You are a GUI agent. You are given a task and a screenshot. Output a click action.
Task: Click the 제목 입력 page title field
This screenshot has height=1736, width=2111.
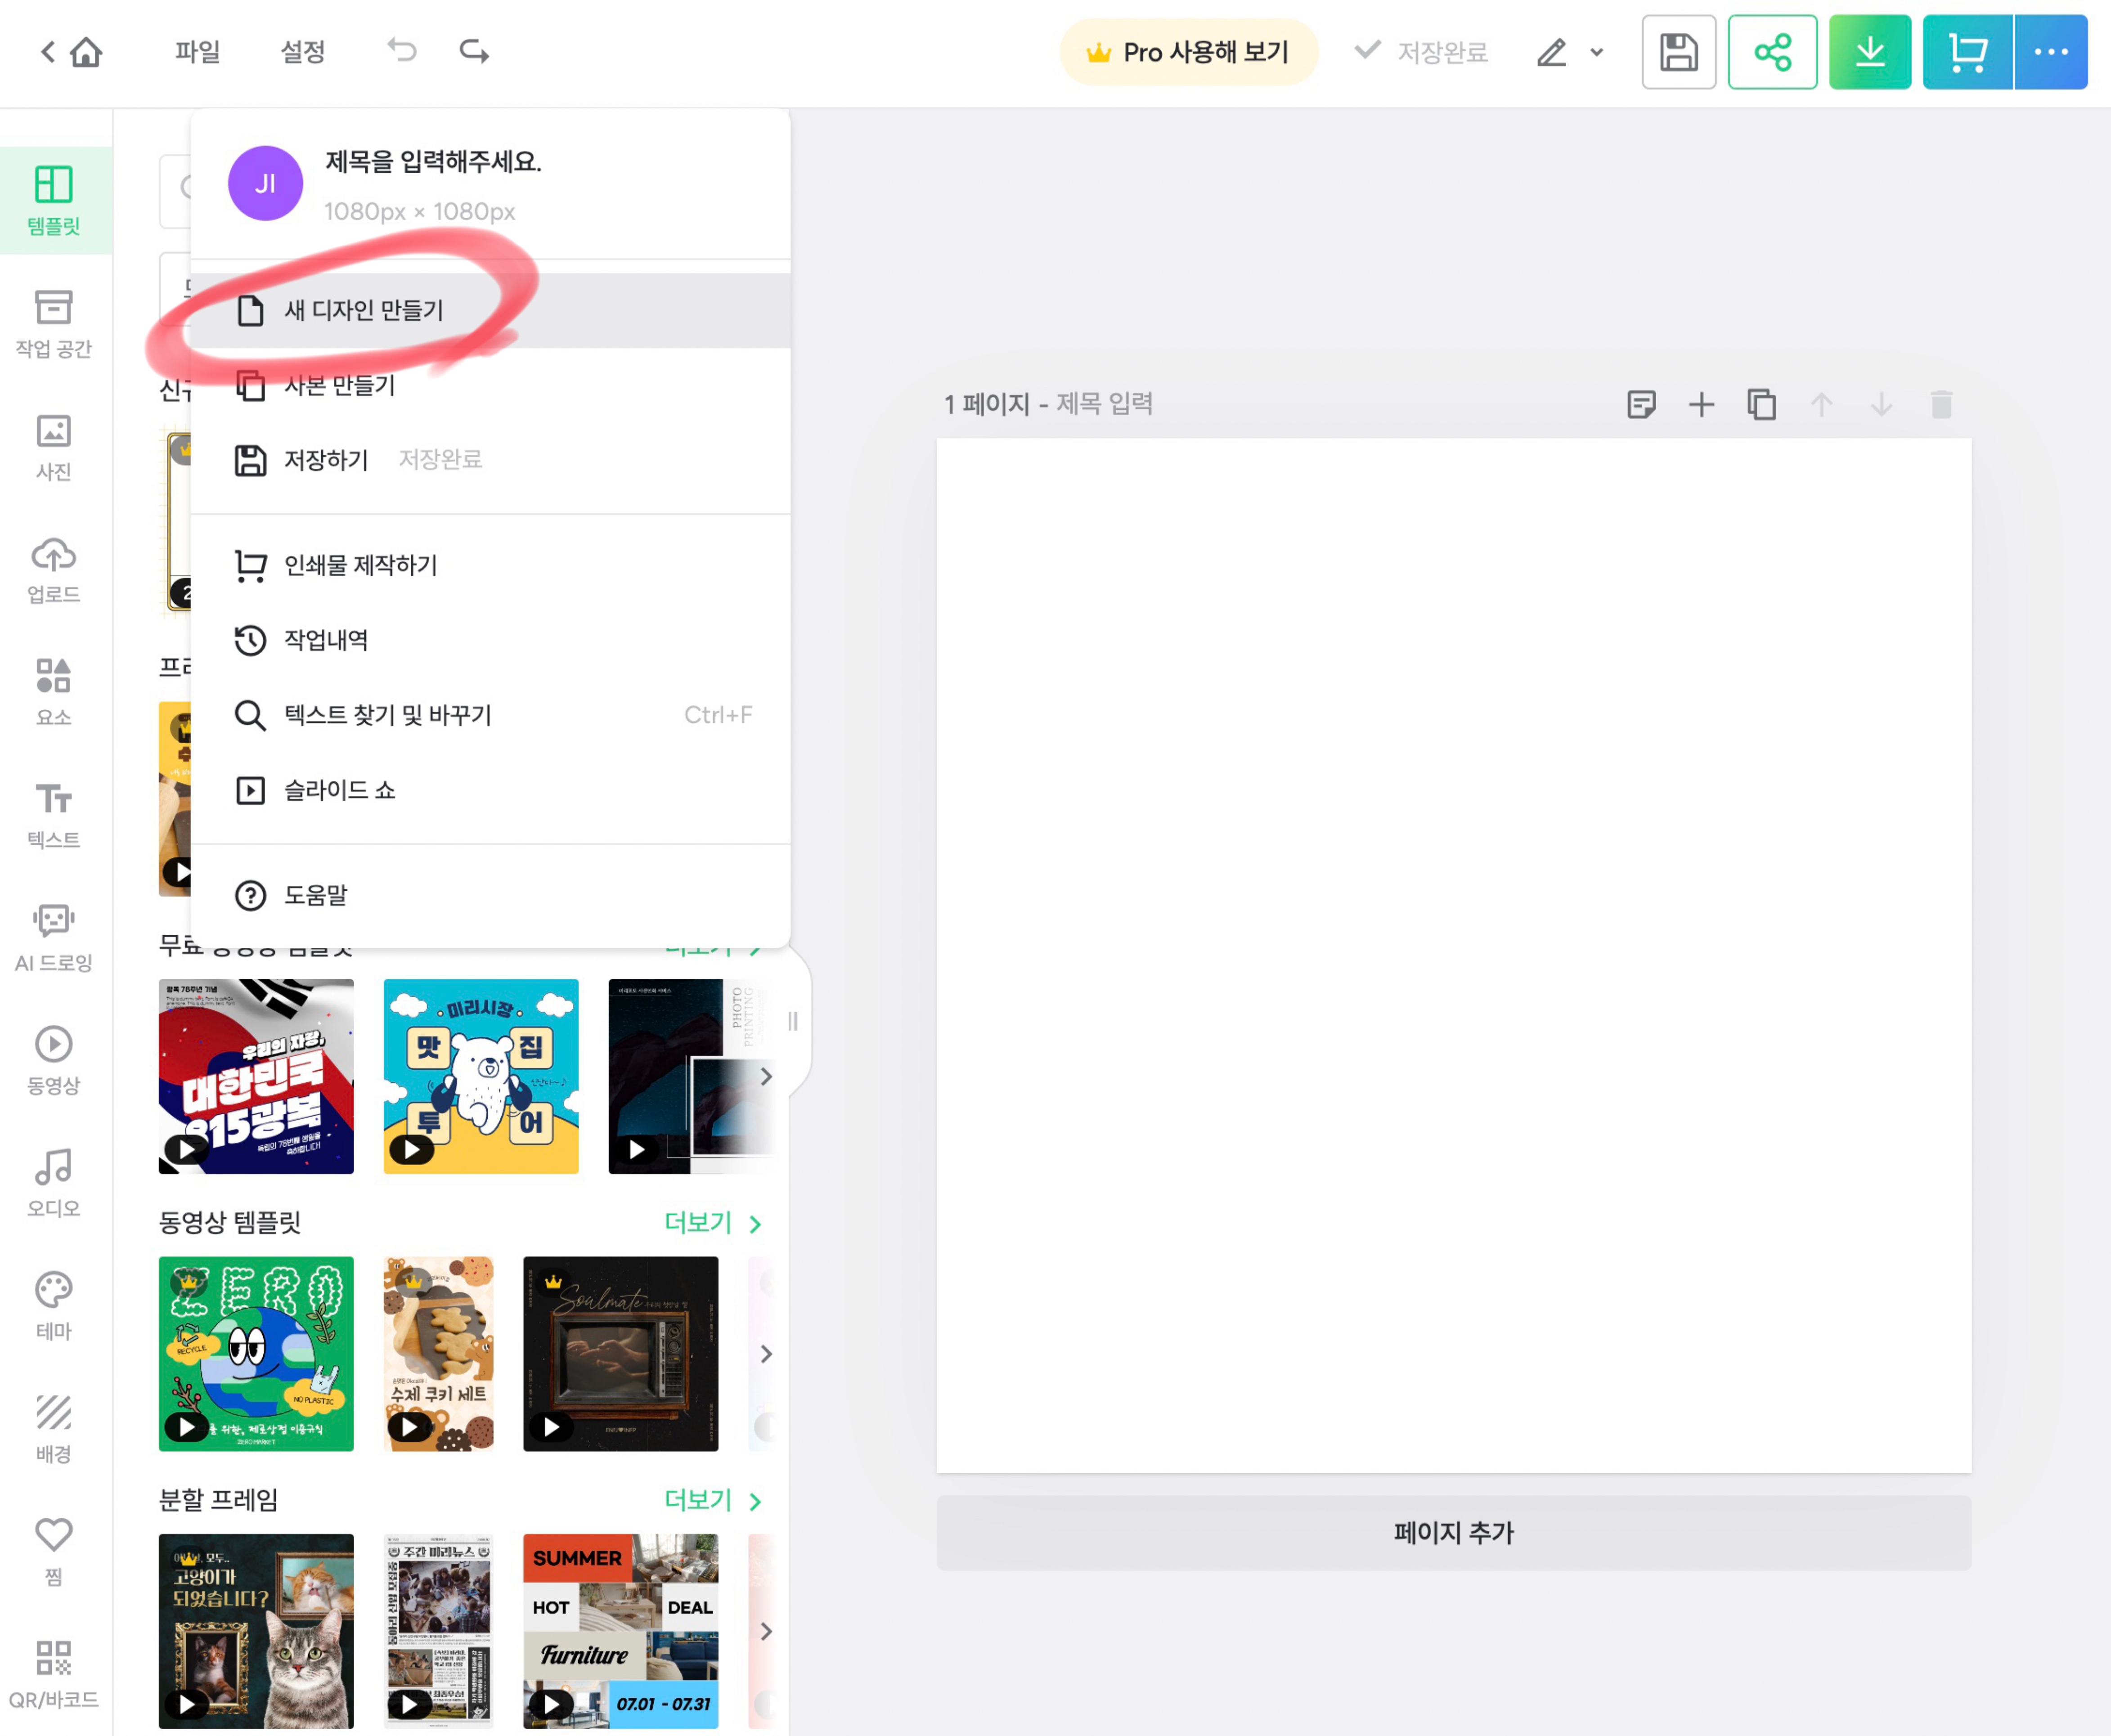tap(1104, 404)
